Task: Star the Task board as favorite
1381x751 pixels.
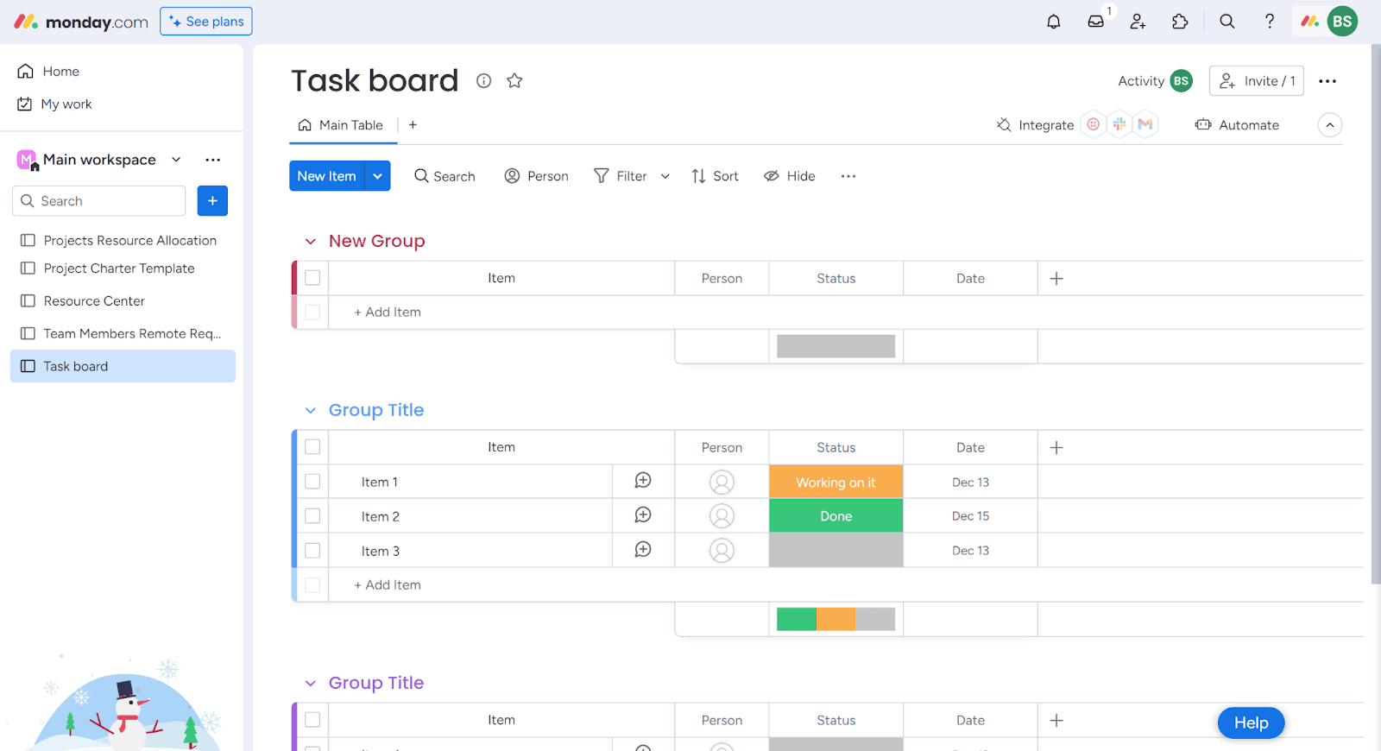Action: coord(514,80)
